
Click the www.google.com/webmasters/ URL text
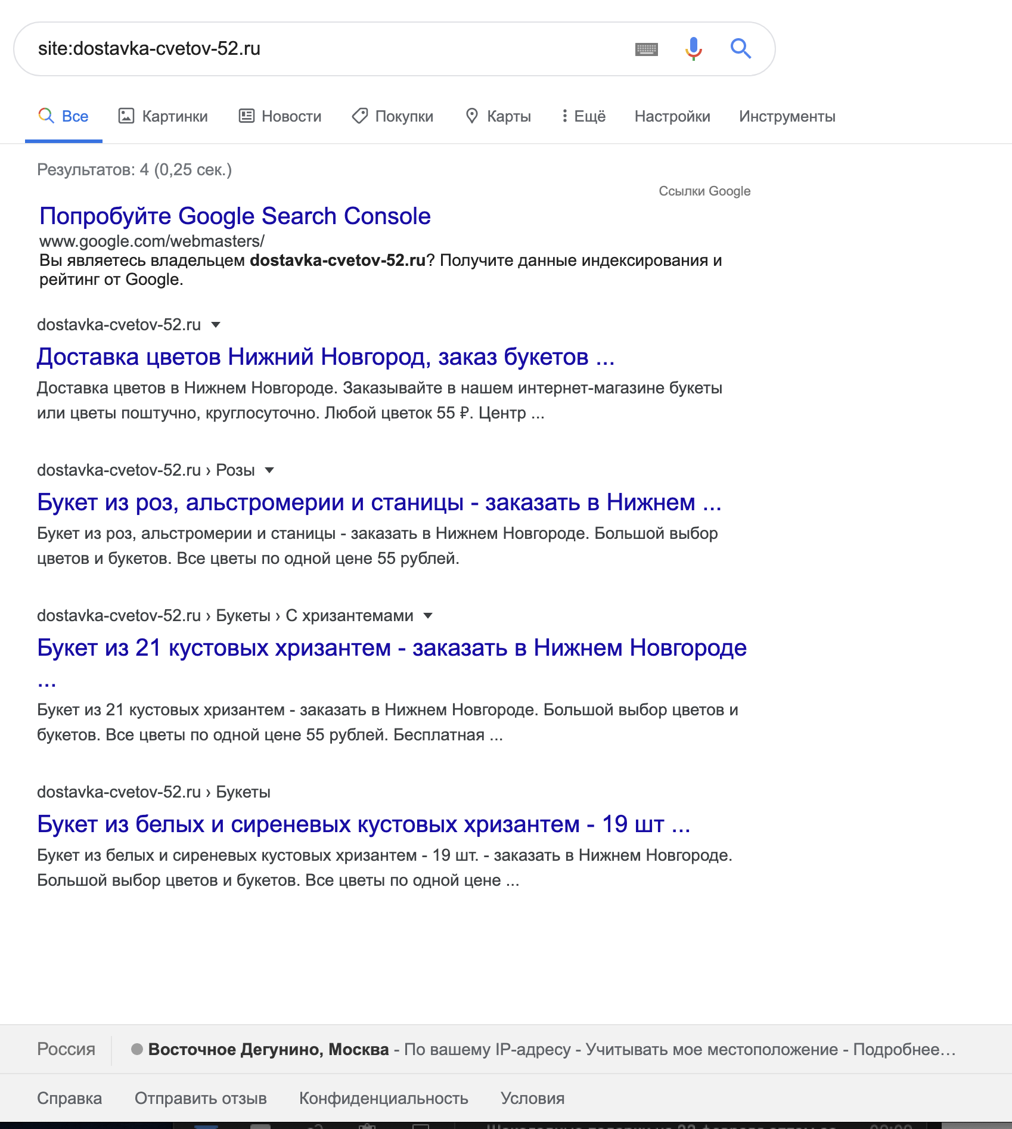pyautogui.click(x=152, y=241)
